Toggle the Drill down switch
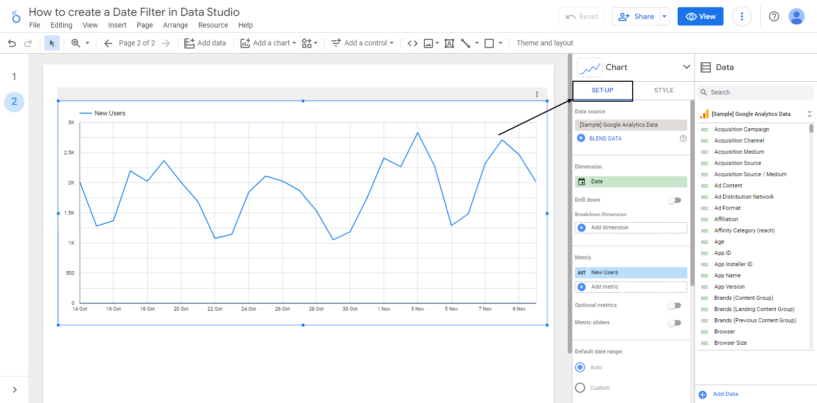The height and width of the screenshot is (403, 817). point(675,200)
